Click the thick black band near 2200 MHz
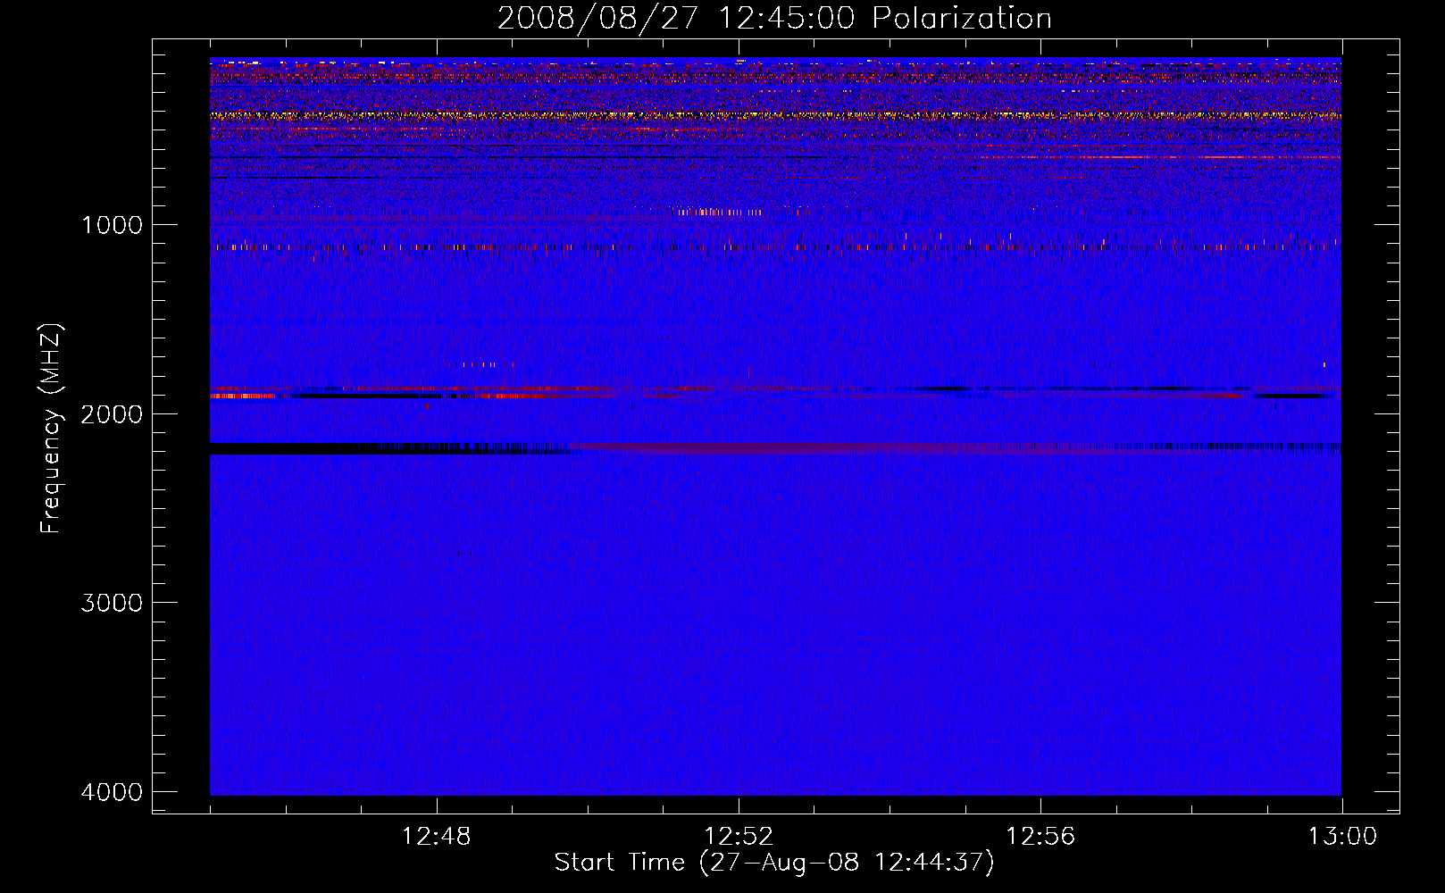The image size is (1445, 893). 388,448
